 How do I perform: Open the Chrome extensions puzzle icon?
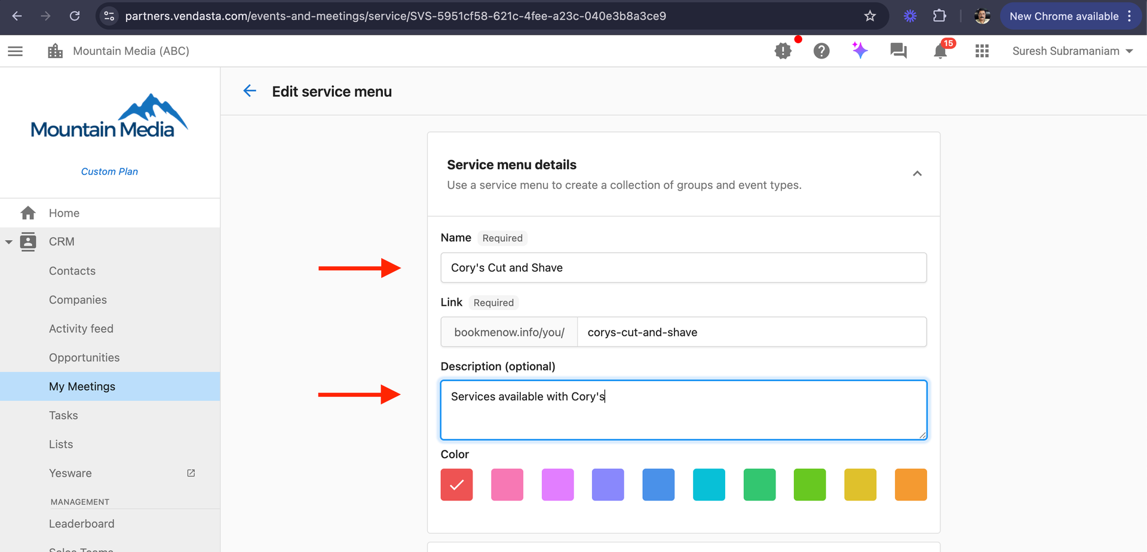point(940,16)
